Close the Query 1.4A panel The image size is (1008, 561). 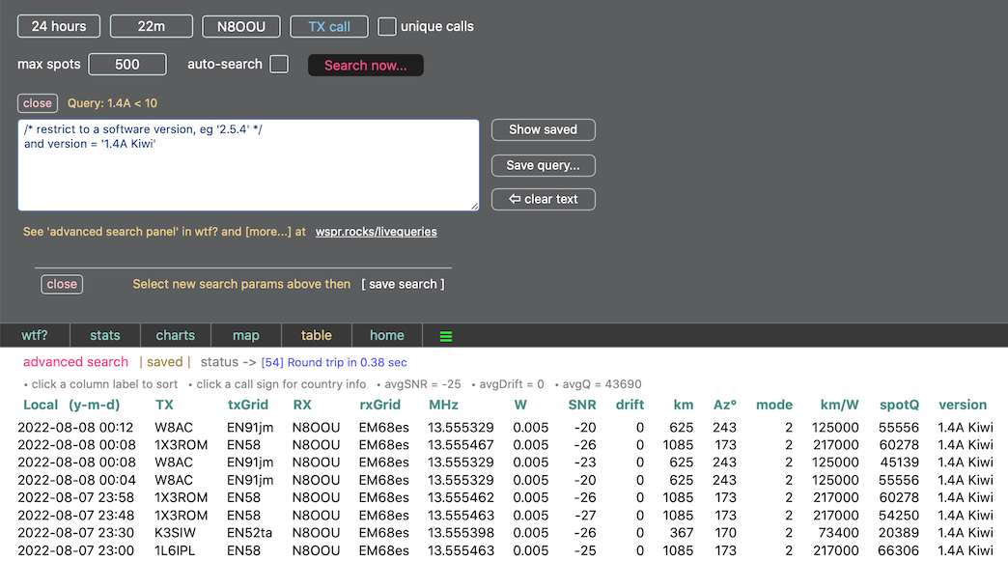pos(38,103)
